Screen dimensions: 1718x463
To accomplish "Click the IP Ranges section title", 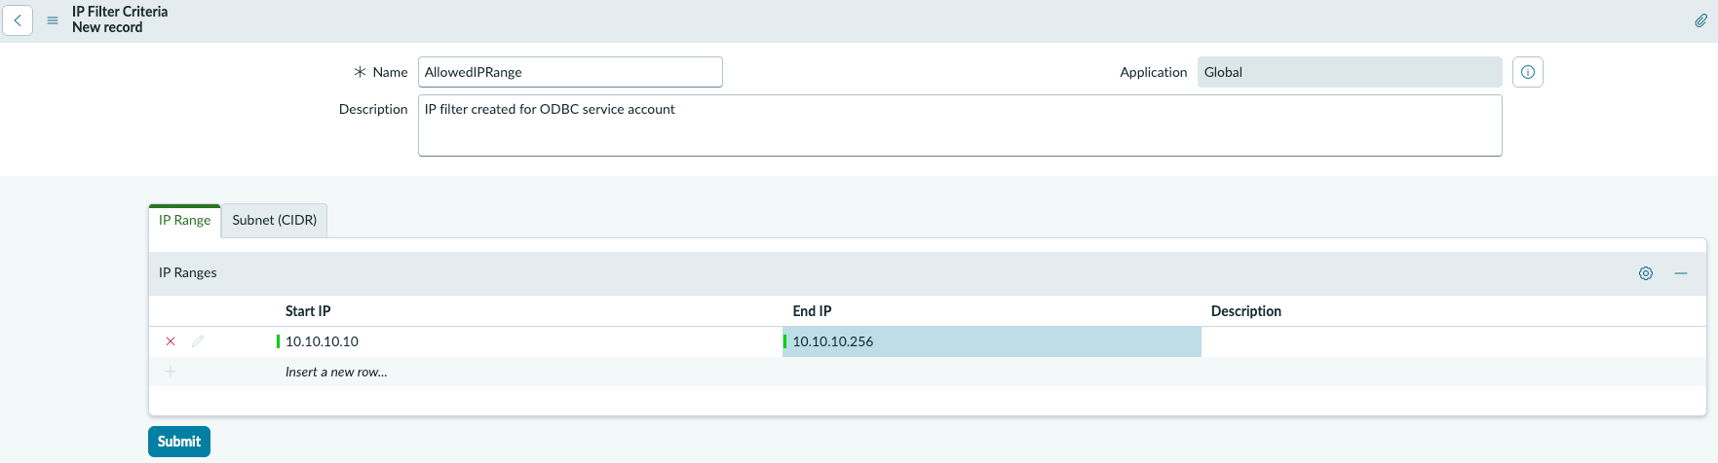I will (x=188, y=272).
